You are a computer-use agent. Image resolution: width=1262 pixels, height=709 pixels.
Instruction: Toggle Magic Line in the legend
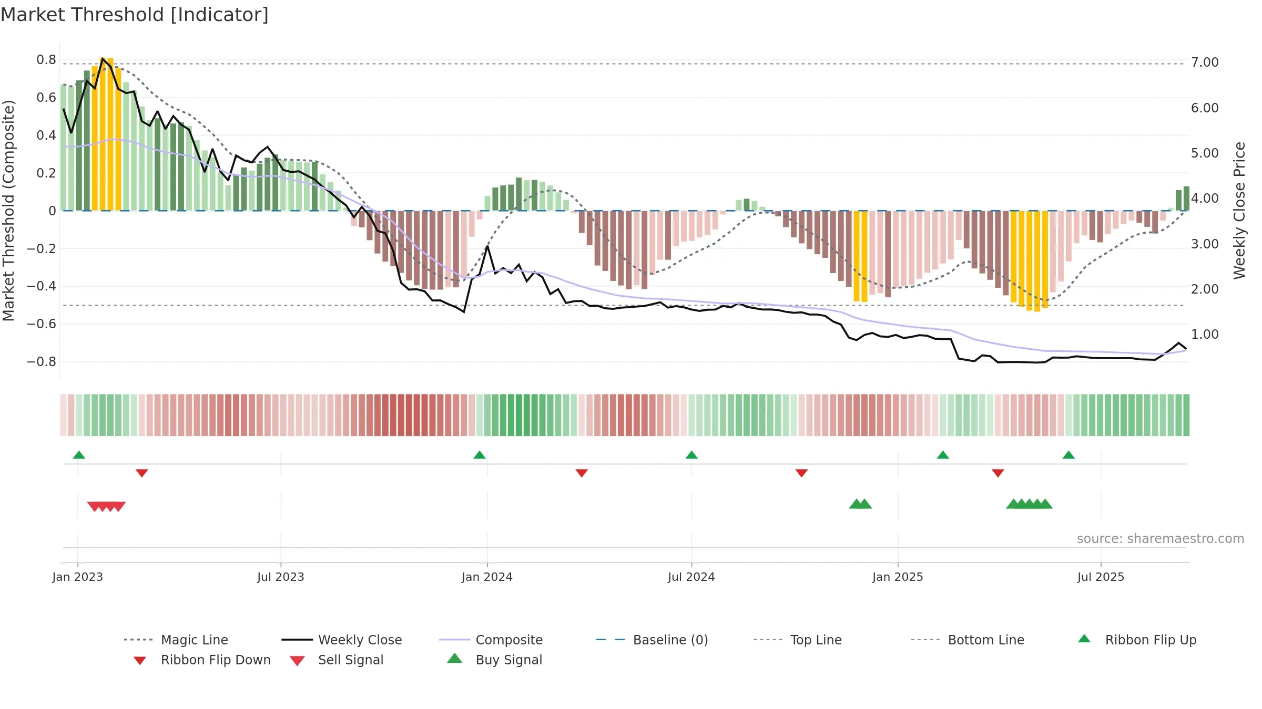pos(176,640)
